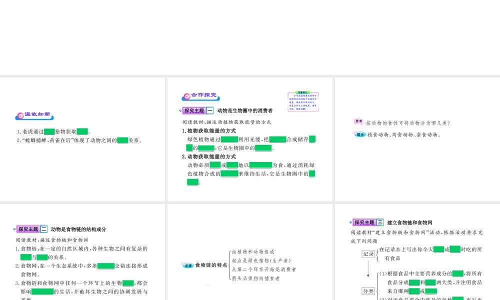Click the 探究主题 二 label badge
The width and height of the screenshot is (500, 300).
pos(32,229)
